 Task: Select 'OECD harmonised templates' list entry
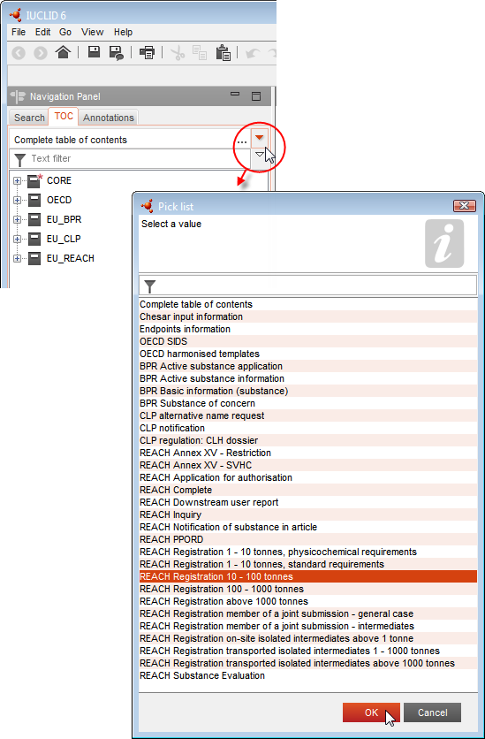tap(308, 354)
